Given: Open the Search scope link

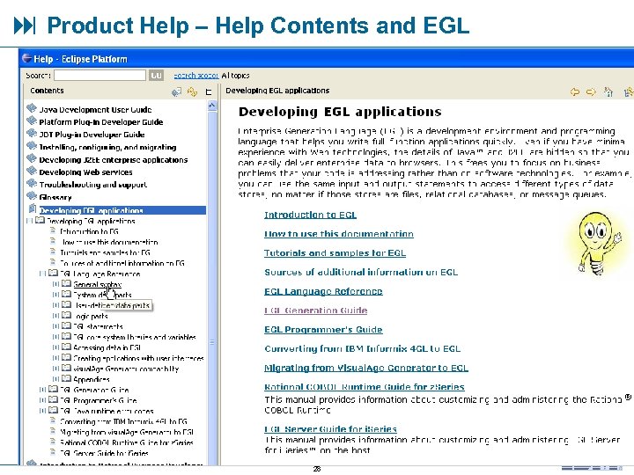Looking at the screenshot, I should click(196, 75).
